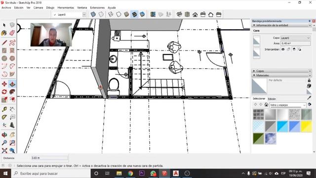Switch to Front view house icon

(195, 14)
